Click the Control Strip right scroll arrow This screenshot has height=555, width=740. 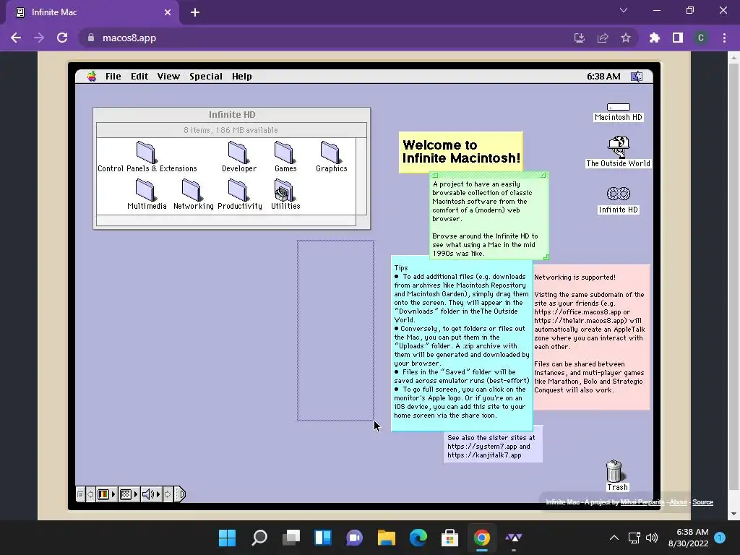[168, 494]
